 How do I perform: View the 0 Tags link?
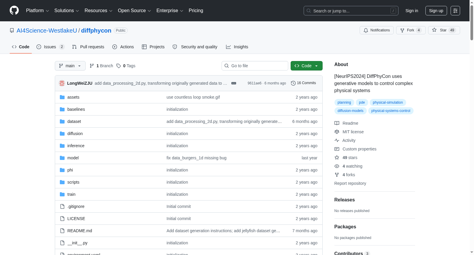(x=126, y=66)
